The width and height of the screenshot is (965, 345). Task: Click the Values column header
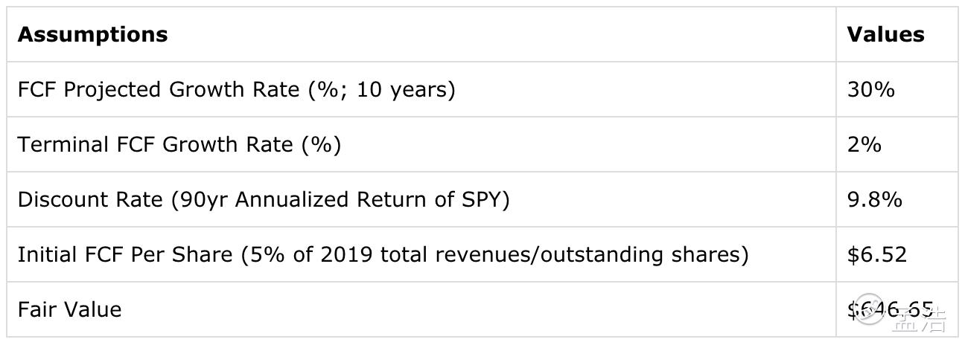click(885, 34)
